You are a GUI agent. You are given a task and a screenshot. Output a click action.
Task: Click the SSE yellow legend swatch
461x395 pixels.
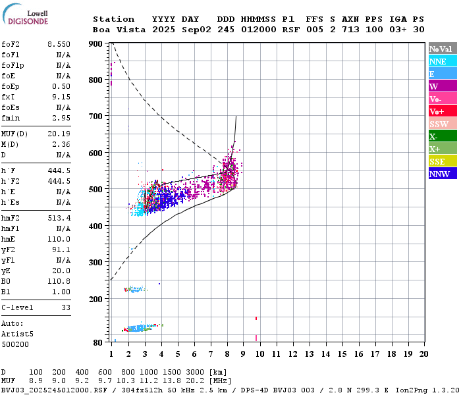pos(443,161)
